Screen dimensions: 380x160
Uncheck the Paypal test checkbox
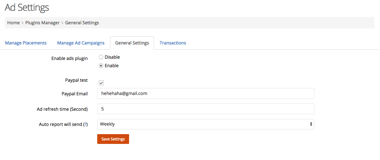click(101, 83)
